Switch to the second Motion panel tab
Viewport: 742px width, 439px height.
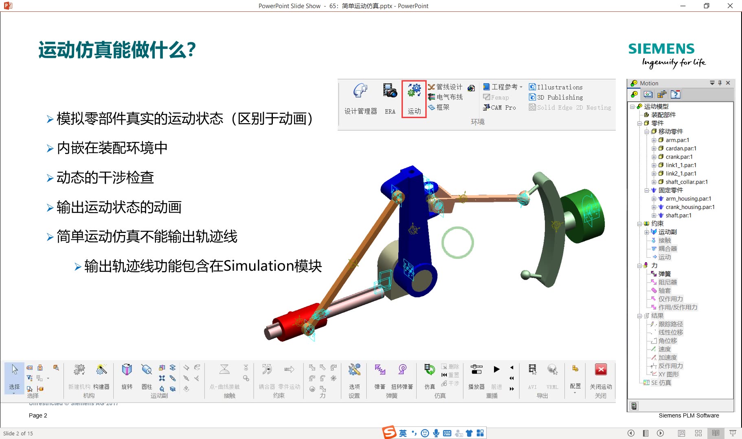coord(648,94)
